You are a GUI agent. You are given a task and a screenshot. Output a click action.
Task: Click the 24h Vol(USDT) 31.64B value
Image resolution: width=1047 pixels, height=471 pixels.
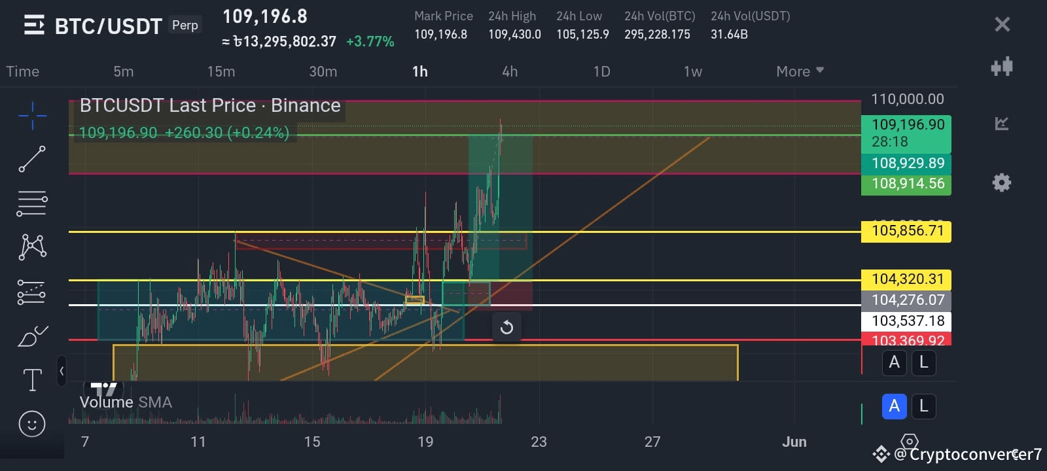pos(729,35)
